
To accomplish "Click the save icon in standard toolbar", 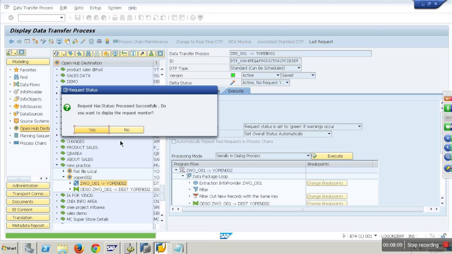I will pyautogui.click(x=78, y=18).
